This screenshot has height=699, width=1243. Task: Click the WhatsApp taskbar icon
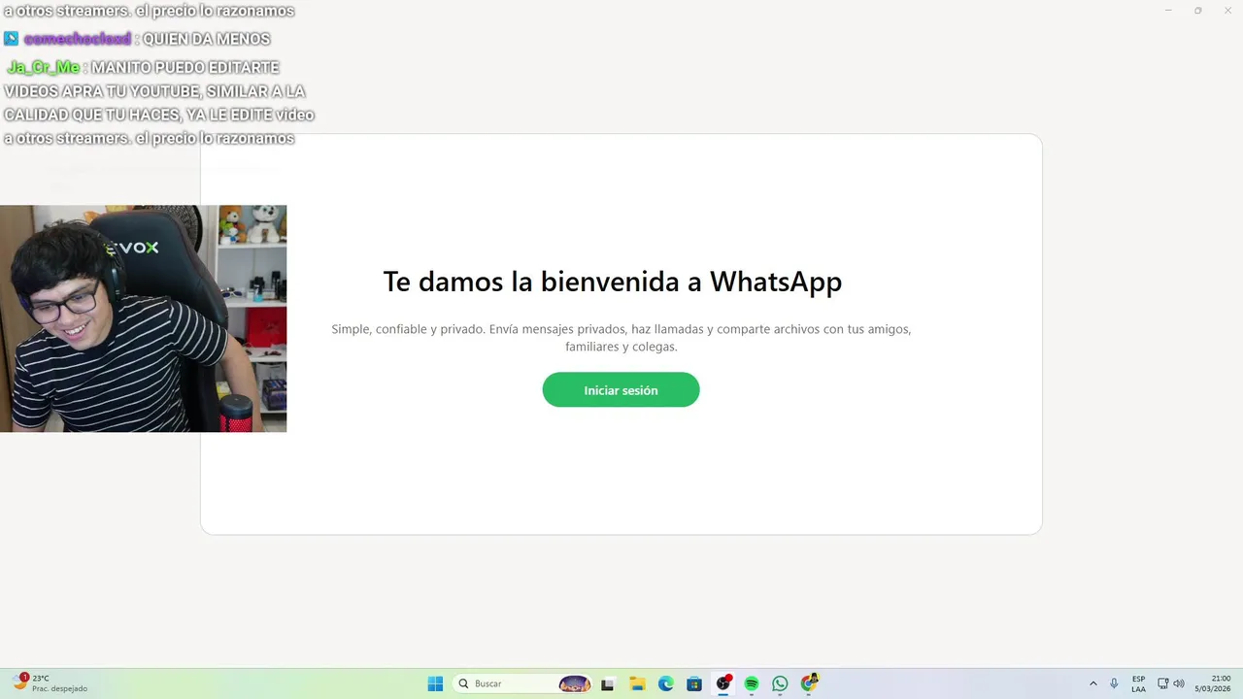pos(780,683)
